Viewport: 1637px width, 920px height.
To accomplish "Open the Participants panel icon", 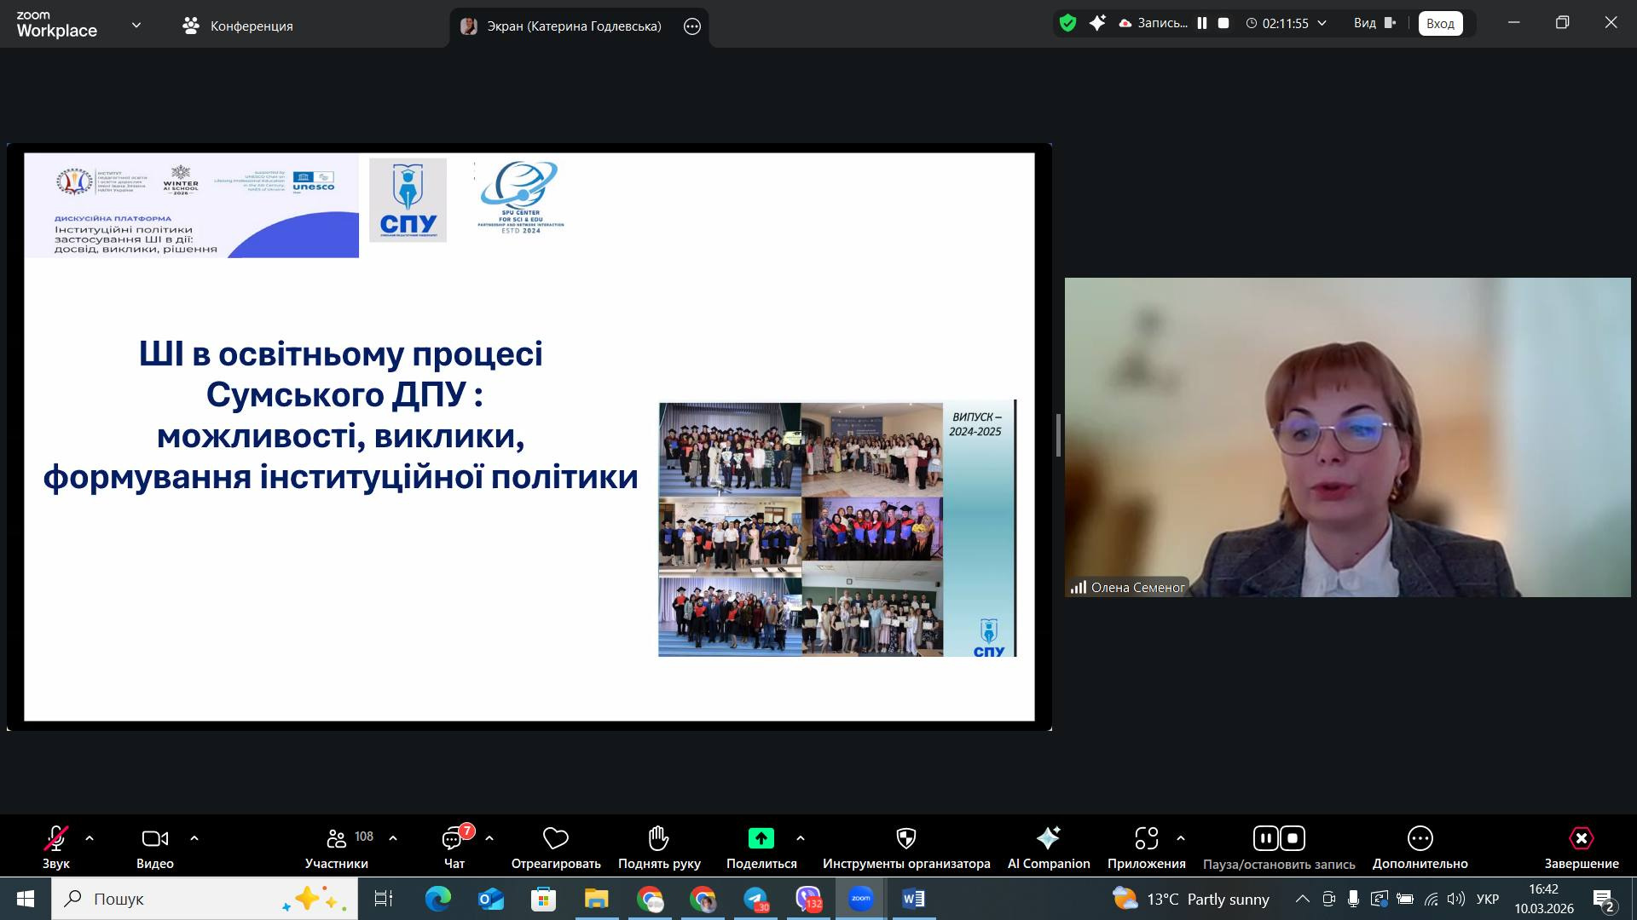I will coord(337,838).
